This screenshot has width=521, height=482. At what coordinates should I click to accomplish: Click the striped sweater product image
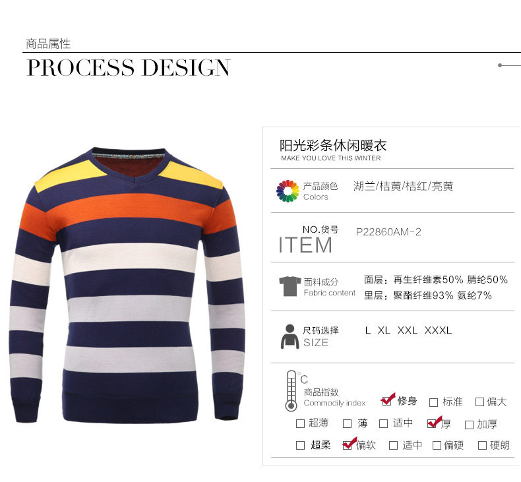[127, 285]
